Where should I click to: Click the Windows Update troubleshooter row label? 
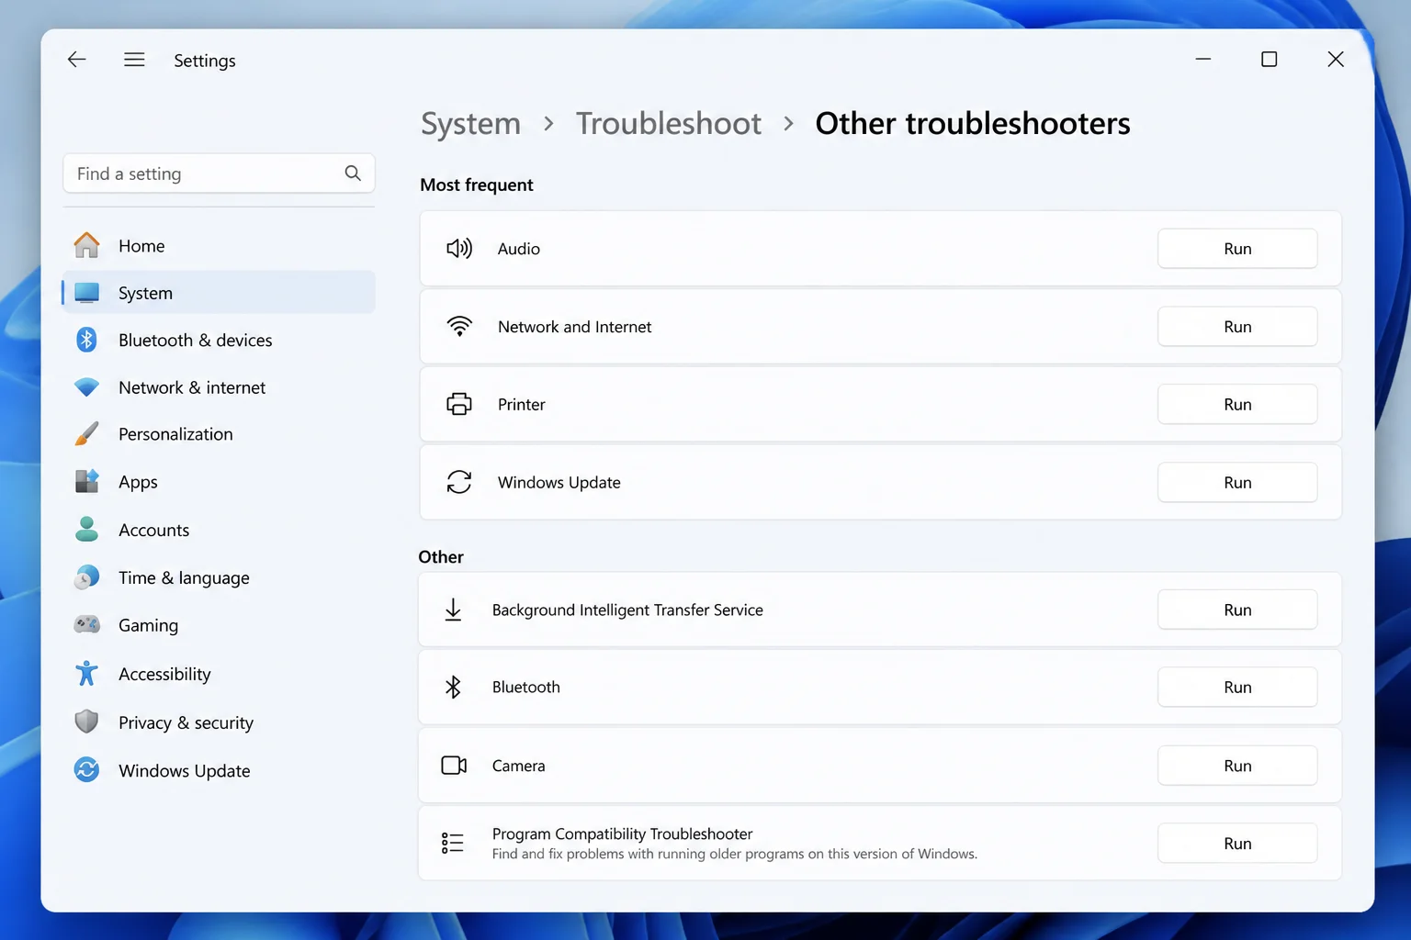559,483
